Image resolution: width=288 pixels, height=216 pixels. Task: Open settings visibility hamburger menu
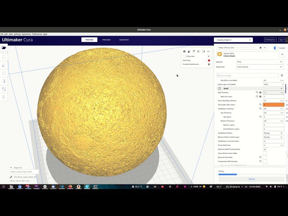(282, 76)
